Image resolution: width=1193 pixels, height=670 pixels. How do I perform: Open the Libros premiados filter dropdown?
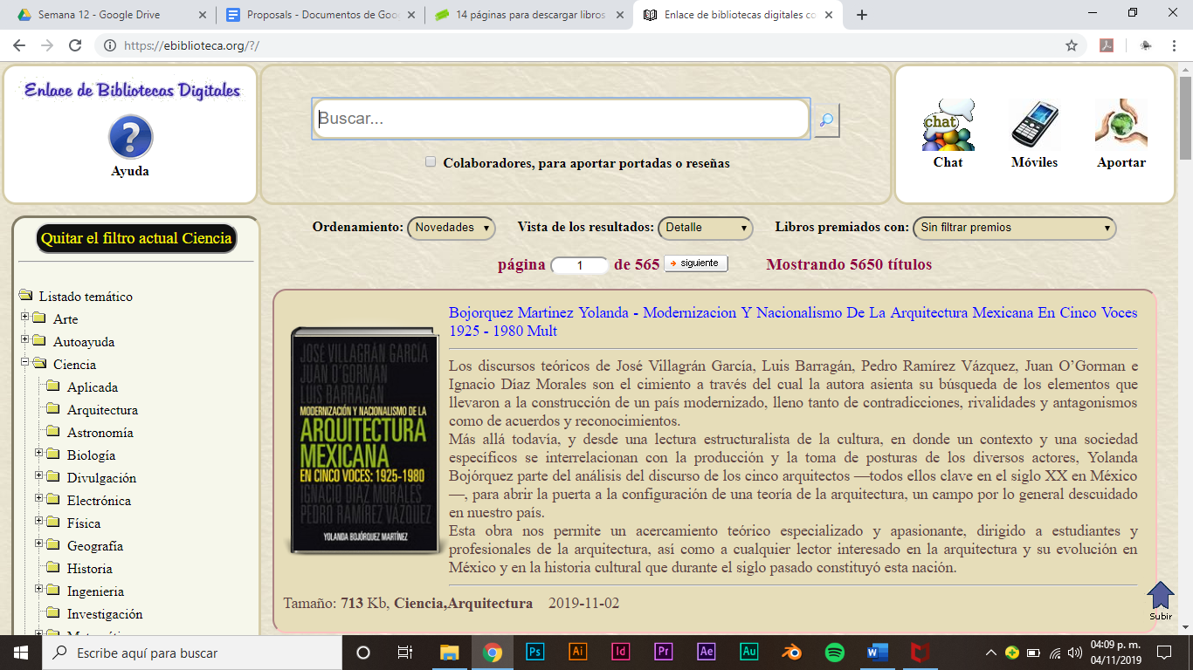[1015, 228]
